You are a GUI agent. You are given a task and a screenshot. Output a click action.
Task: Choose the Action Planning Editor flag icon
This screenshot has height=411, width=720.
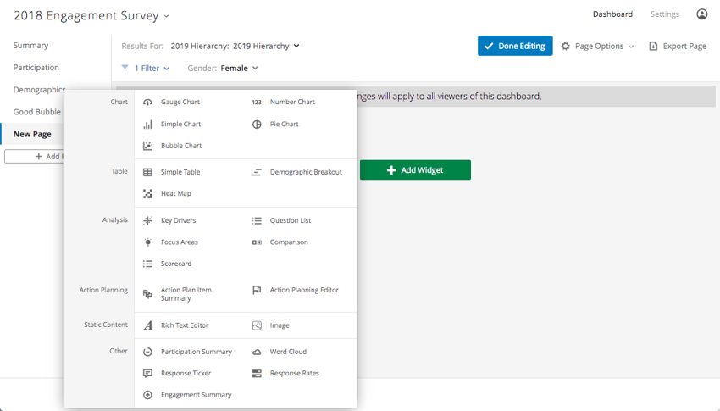click(x=257, y=290)
